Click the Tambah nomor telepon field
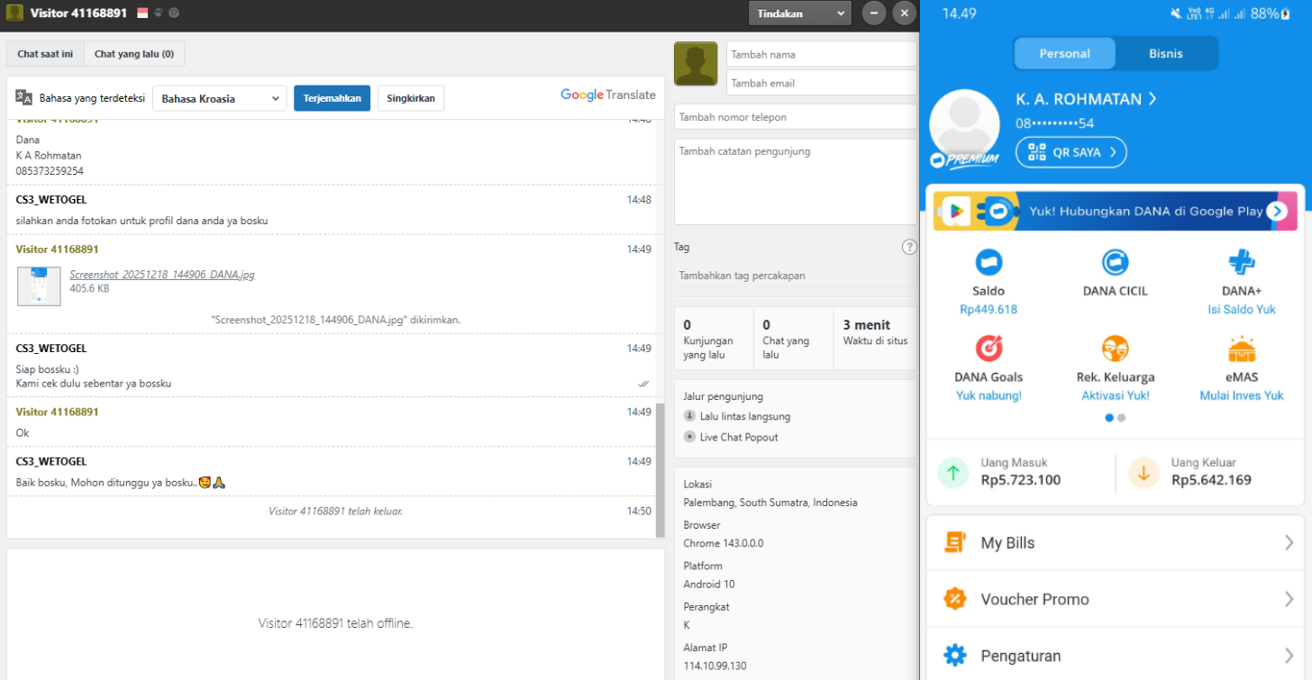The image size is (1312, 680). click(795, 117)
